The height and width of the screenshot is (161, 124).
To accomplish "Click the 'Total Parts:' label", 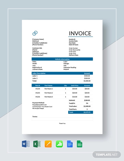I will click(x=73, y=109).
